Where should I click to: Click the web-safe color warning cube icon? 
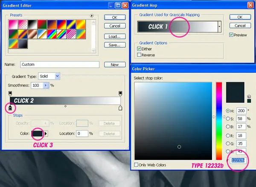point(249,96)
